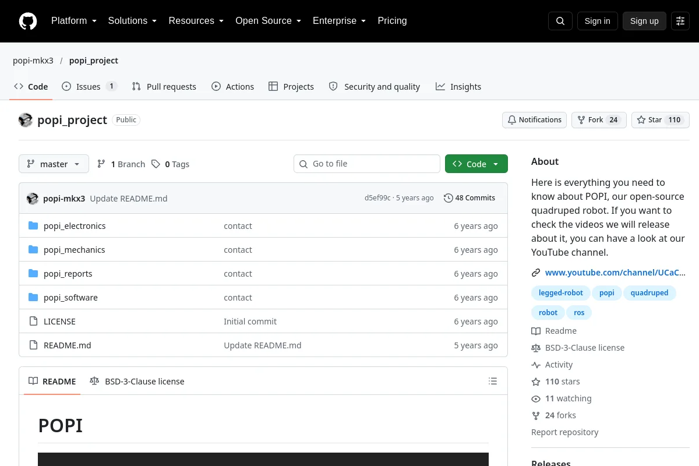Expand the Enterprise menu

pos(339,21)
